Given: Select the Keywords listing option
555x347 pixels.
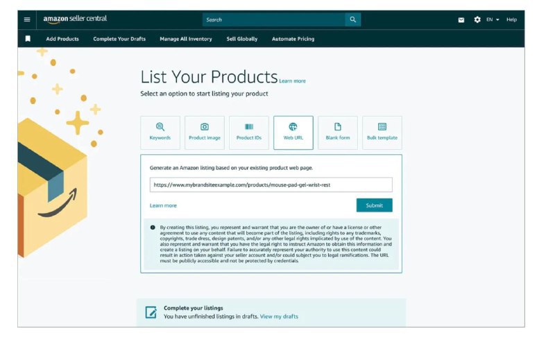Looking at the screenshot, I should pyautogui.click(x=160, y=133).
